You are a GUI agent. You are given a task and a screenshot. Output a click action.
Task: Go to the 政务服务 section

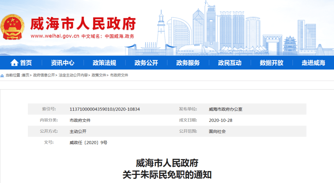(188, 63)
